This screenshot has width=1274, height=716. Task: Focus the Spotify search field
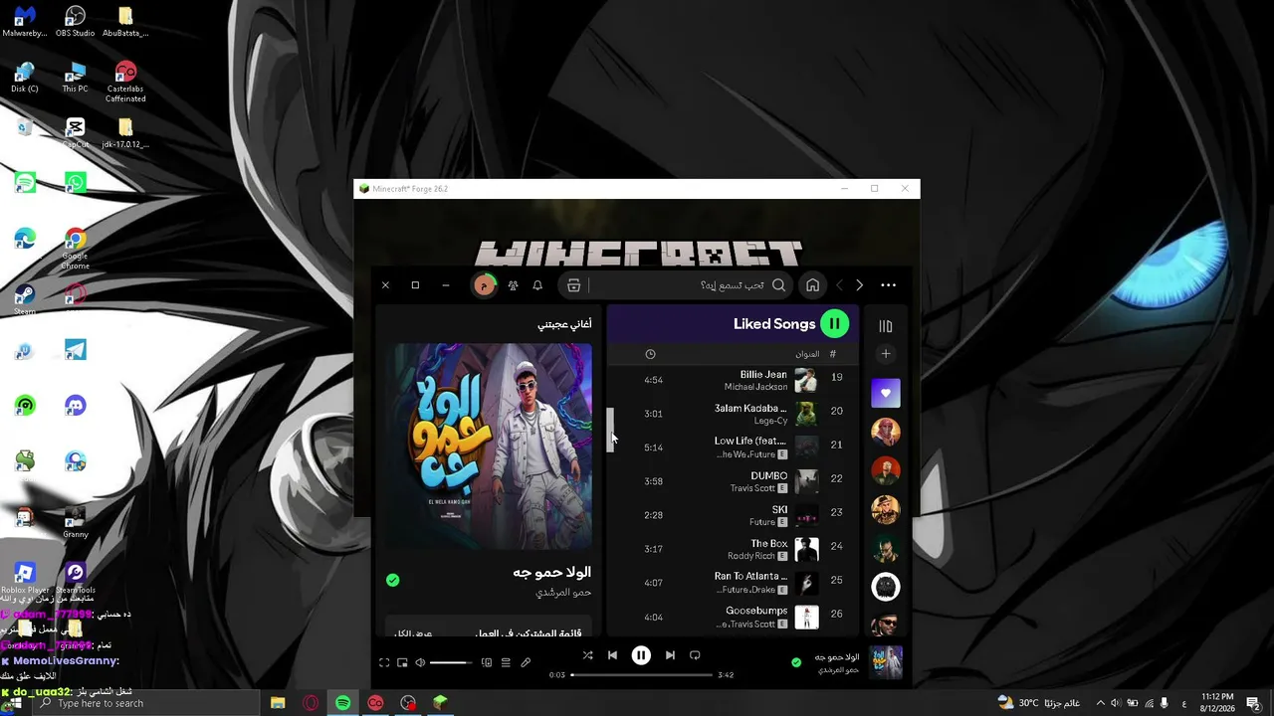tap(678, 285)
